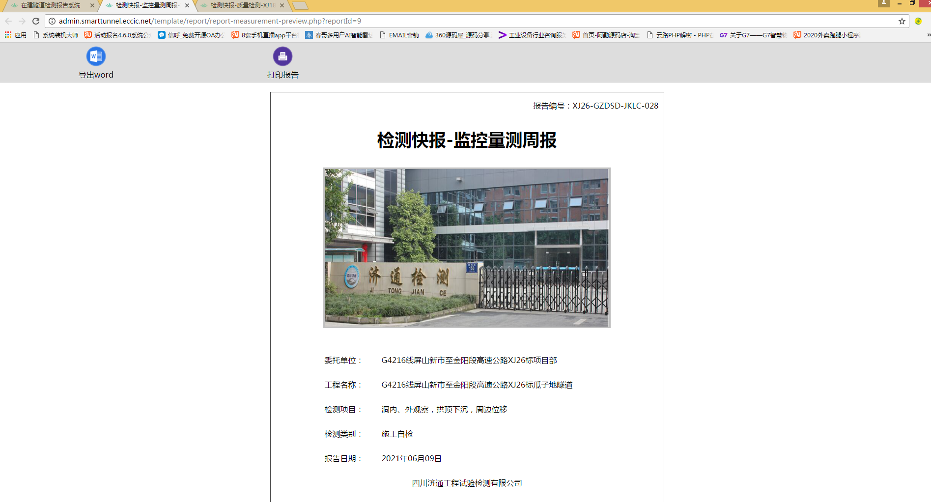Open the 首页-阿勤源码店-淘宝 bookmark

pos(606,35)
